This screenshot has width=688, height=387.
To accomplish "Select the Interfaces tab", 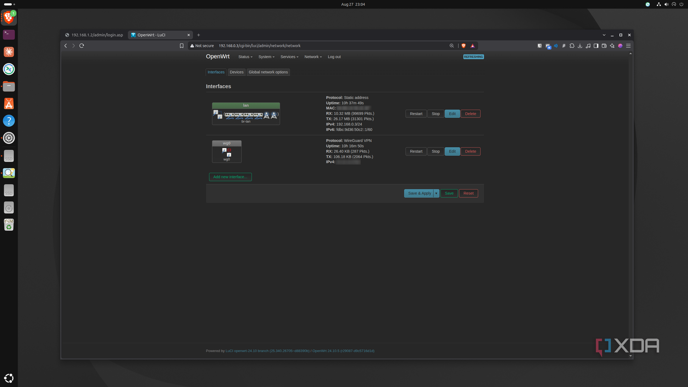I will point(216,72).
